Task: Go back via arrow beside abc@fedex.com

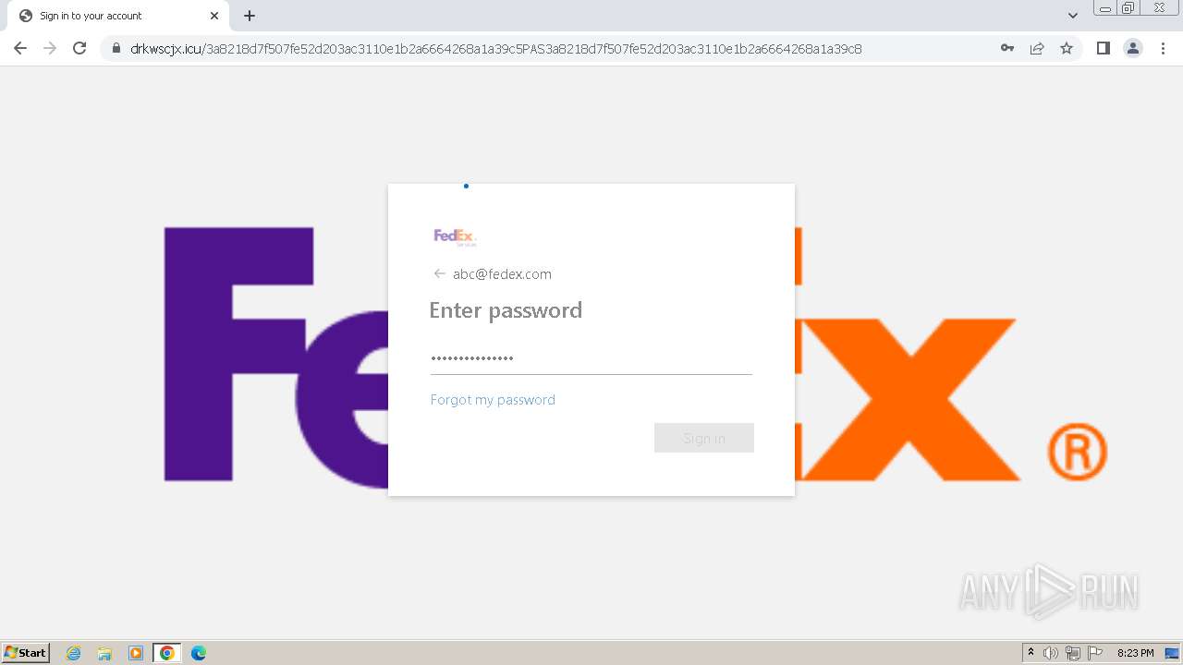Action: point(439,273)
